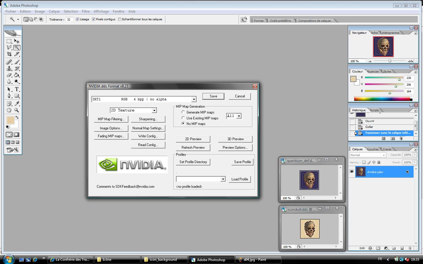The height and width of the screenshot is (264, 423).
Task: Toggle the Lissage checkbox
Action: click(x=77, y=19)
